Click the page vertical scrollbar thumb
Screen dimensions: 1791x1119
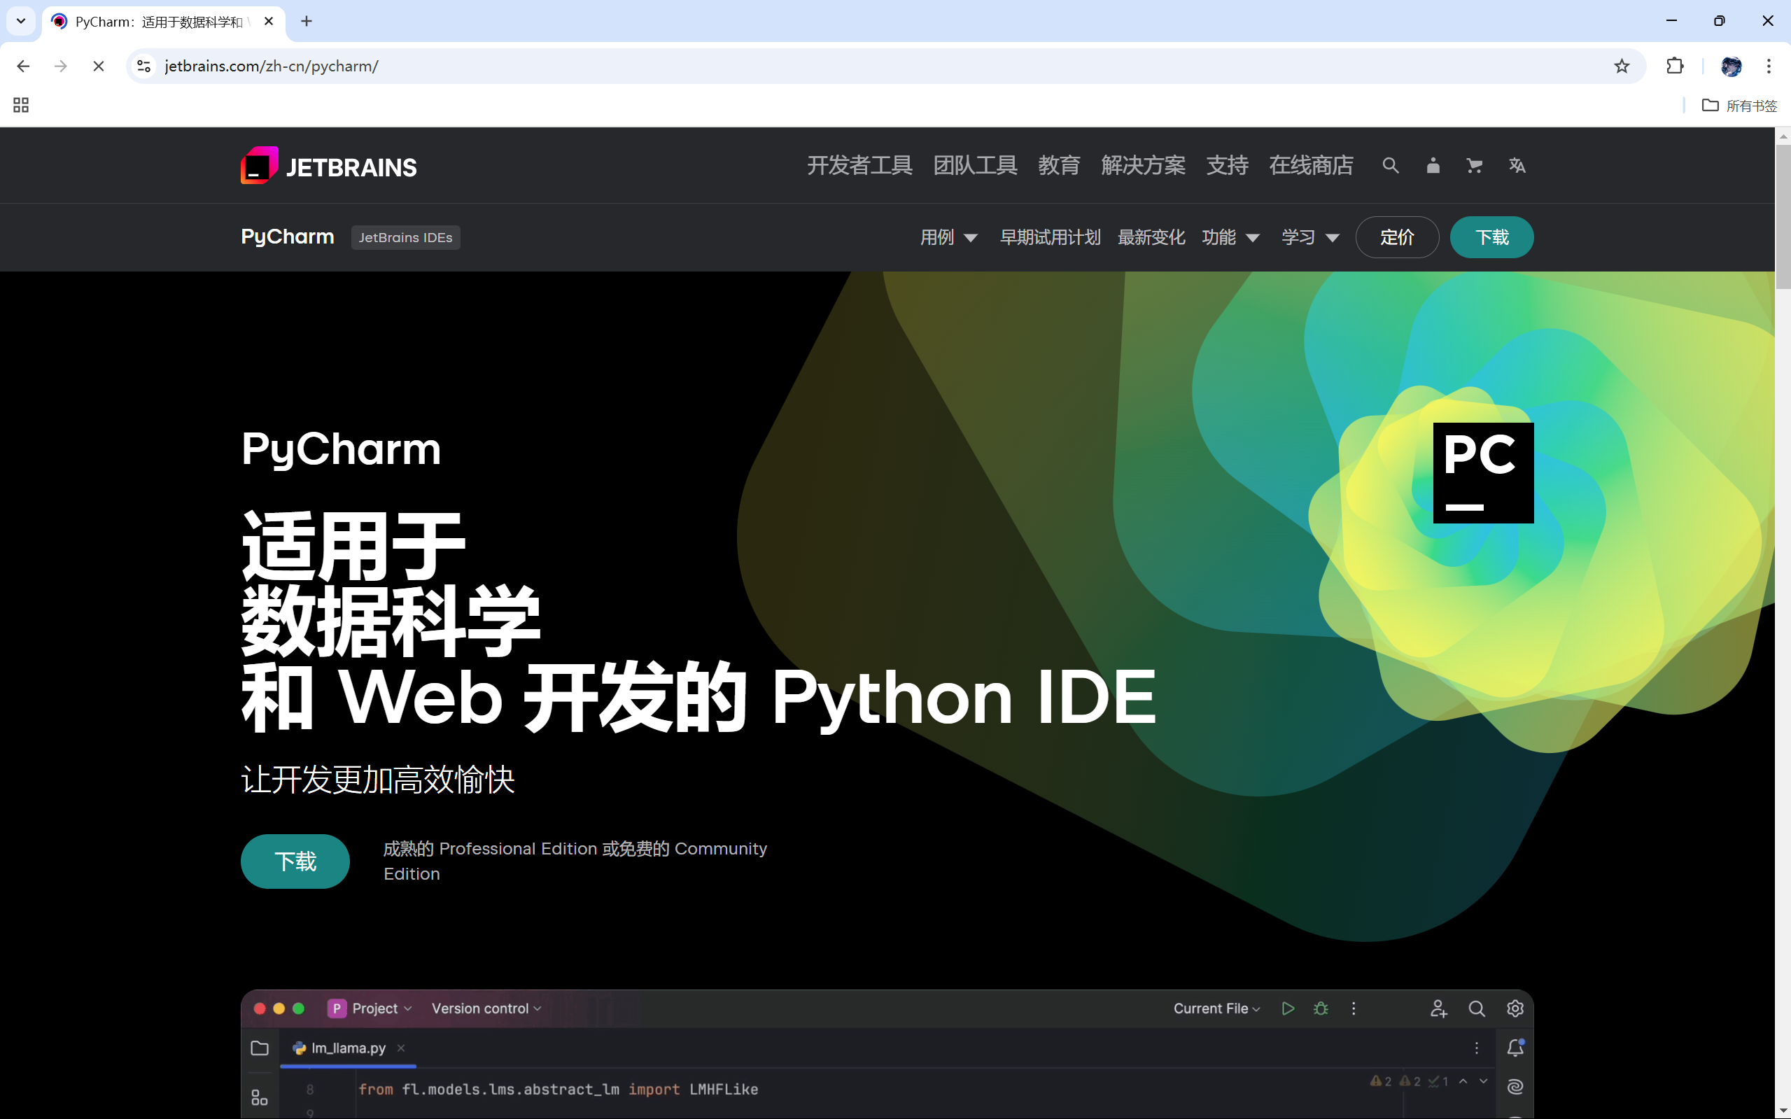pos(1783,216)
